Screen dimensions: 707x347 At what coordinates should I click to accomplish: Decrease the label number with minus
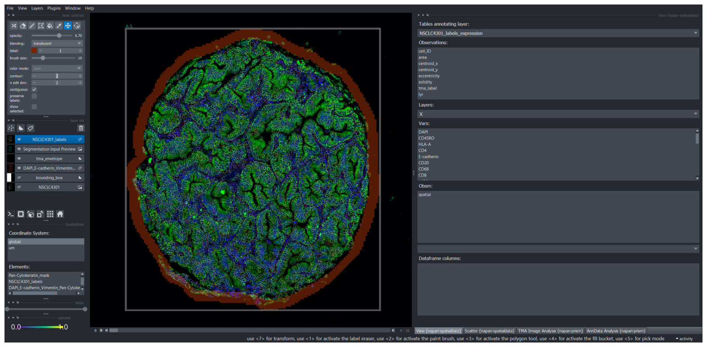(x=41, y=51)
